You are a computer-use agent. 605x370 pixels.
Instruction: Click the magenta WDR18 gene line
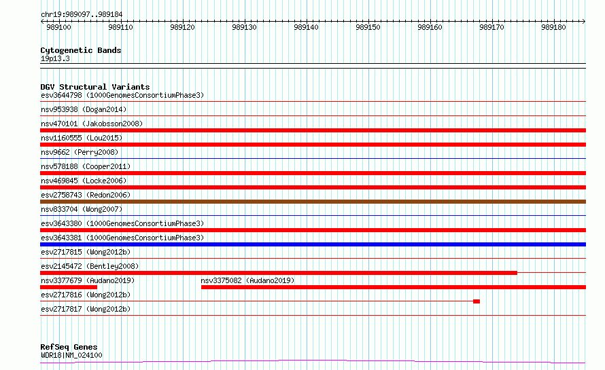coord(313,362)
